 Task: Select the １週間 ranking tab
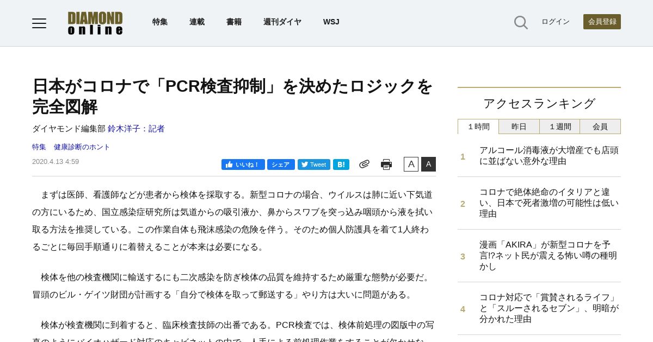click(559, 126)
